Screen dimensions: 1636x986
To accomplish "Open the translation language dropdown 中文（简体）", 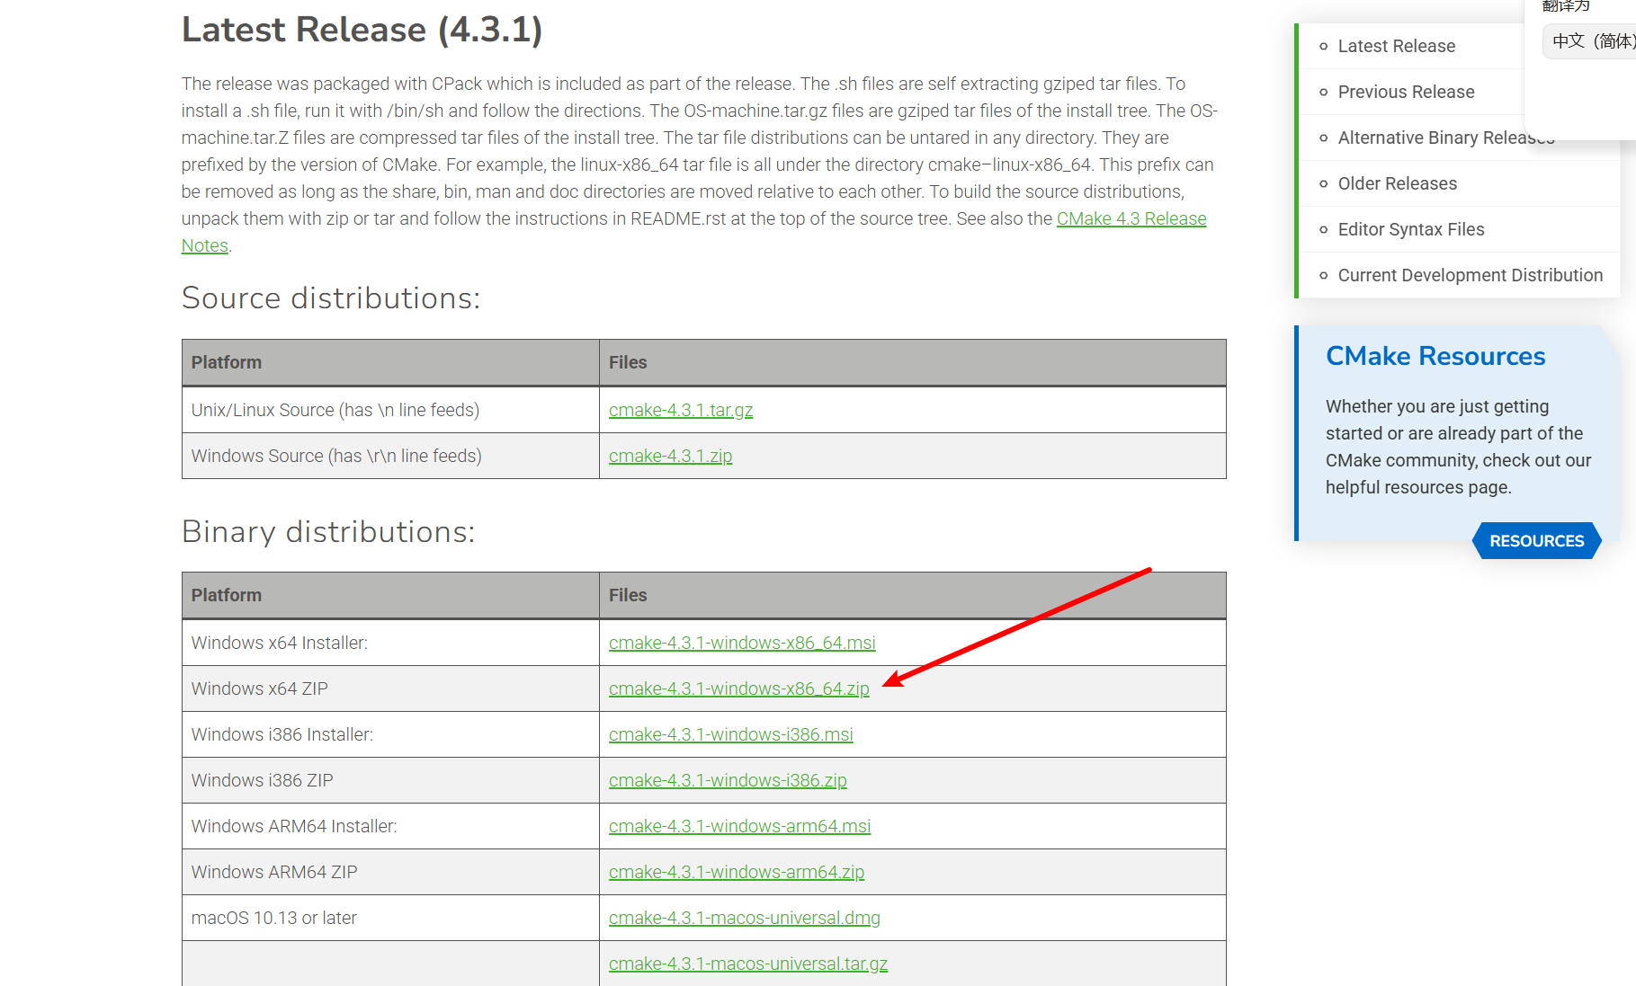I will coord(1590,41).
